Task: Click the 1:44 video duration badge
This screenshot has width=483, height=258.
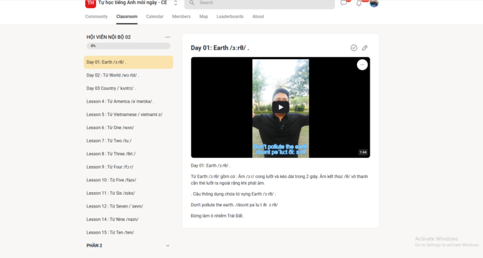Action: [363, 152]
